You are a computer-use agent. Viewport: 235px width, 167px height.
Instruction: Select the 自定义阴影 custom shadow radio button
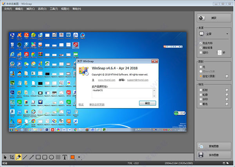(x=201, y=76)
